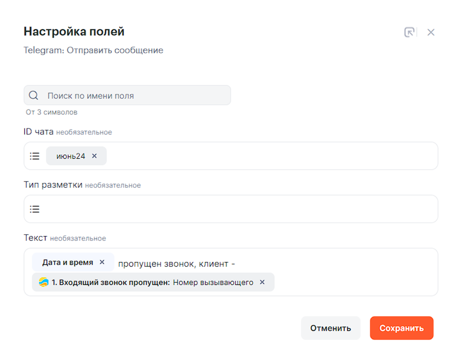Viewport: 457px width, 349px height.
Task: Remove the Номер вызывающего chip with its X
Action: [x=262, y=282]
